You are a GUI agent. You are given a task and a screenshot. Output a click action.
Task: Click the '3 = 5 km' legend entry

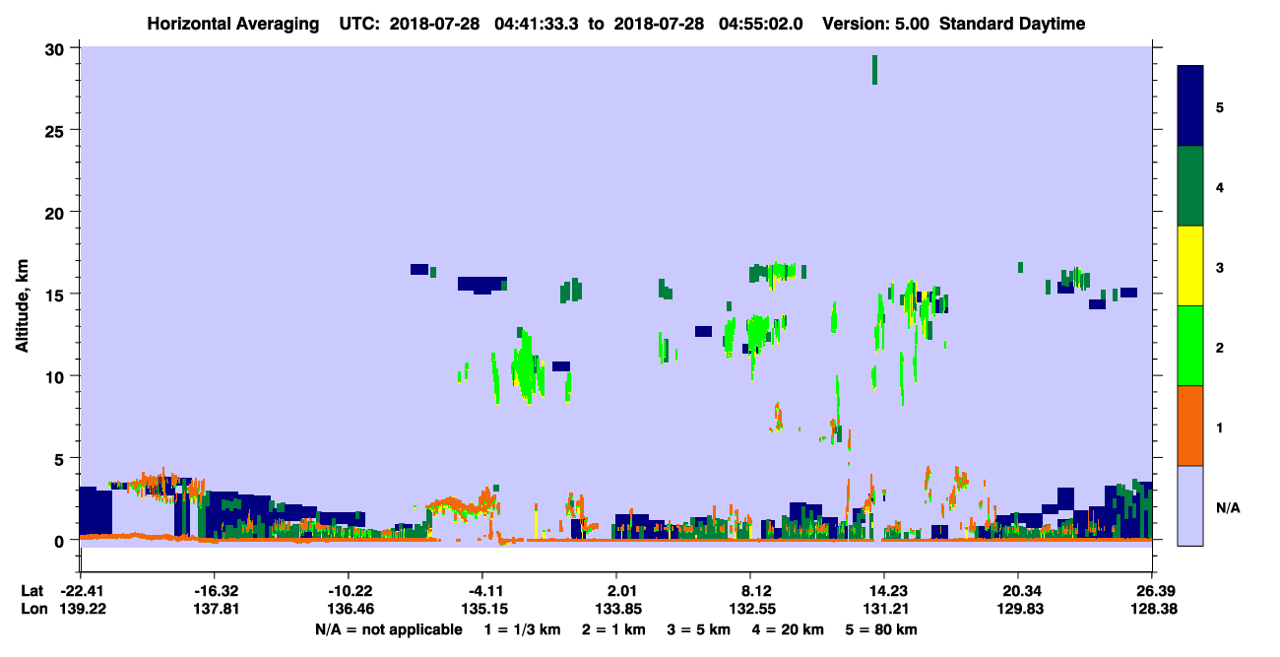(699, 628)
